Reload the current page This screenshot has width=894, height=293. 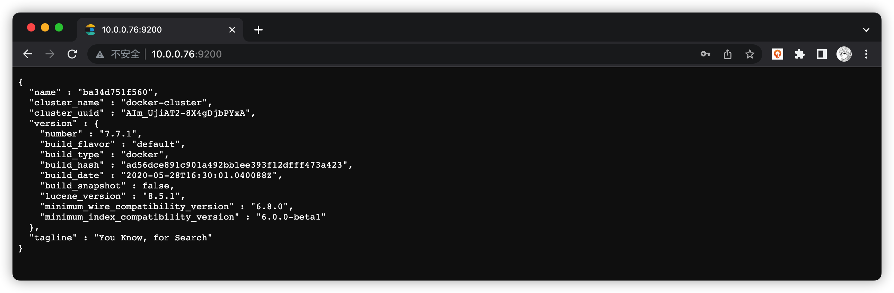72,54
